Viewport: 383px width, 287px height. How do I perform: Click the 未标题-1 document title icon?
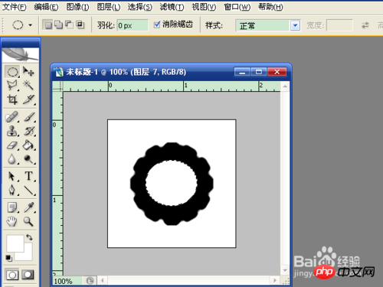click(59, 72)
